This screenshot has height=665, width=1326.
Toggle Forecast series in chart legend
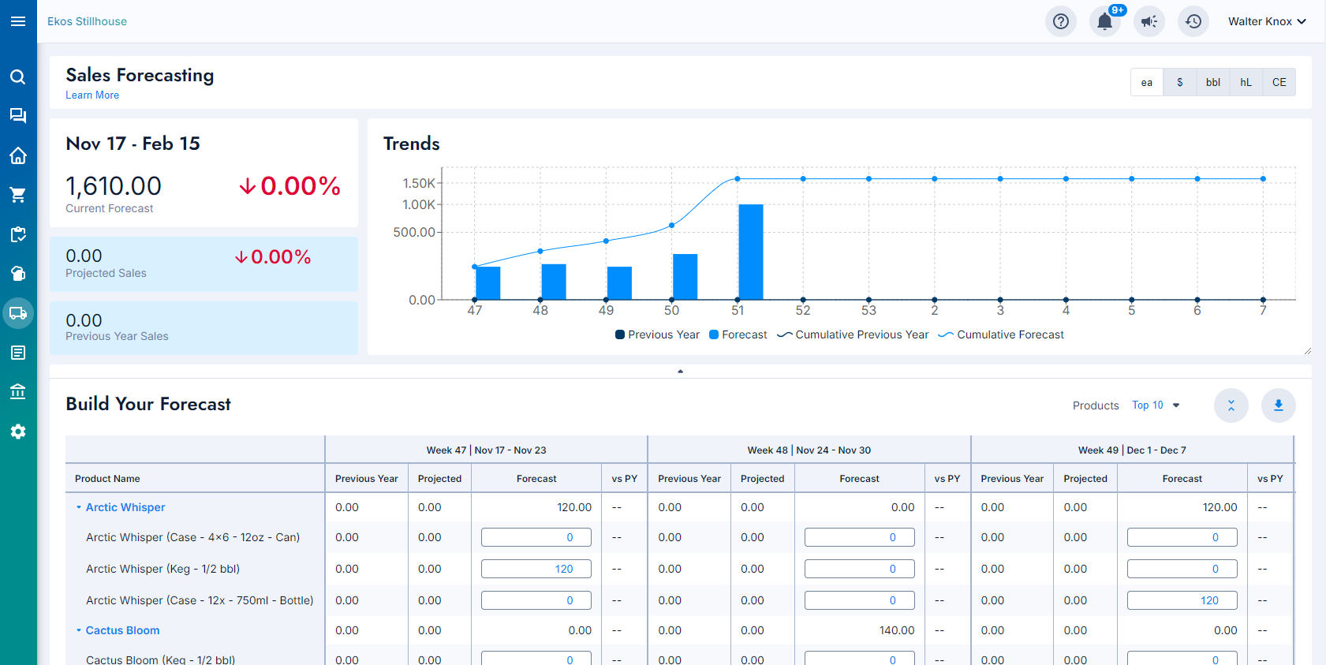738,334
